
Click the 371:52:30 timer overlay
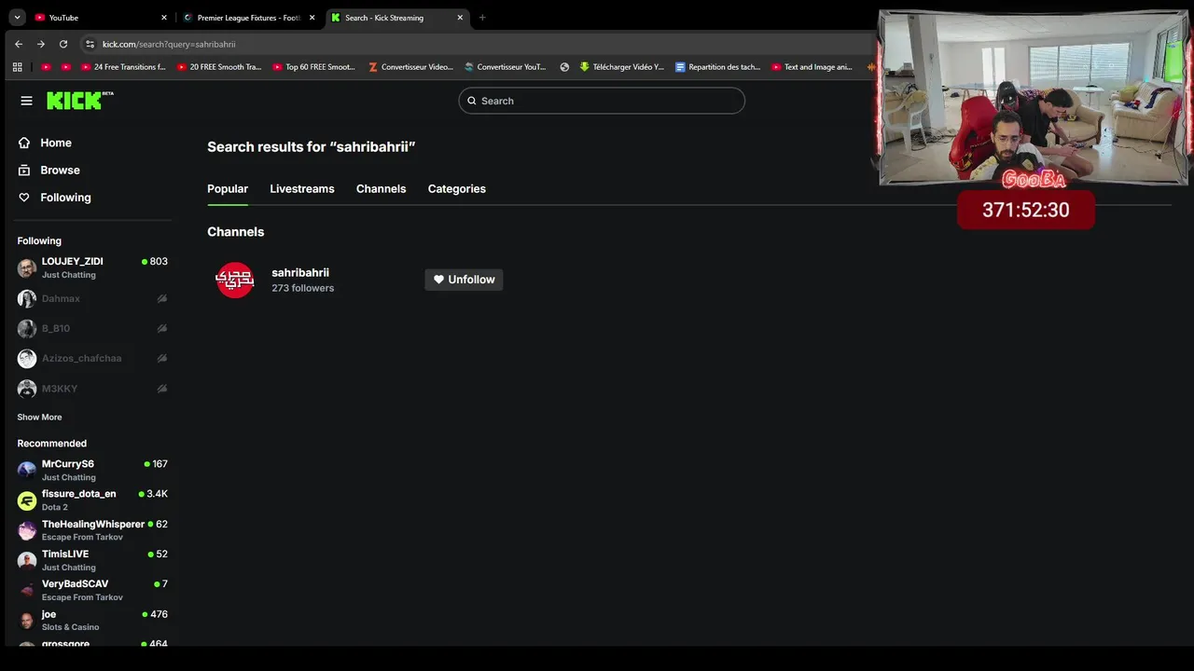pyautogui.click(x=1025, y=210)
